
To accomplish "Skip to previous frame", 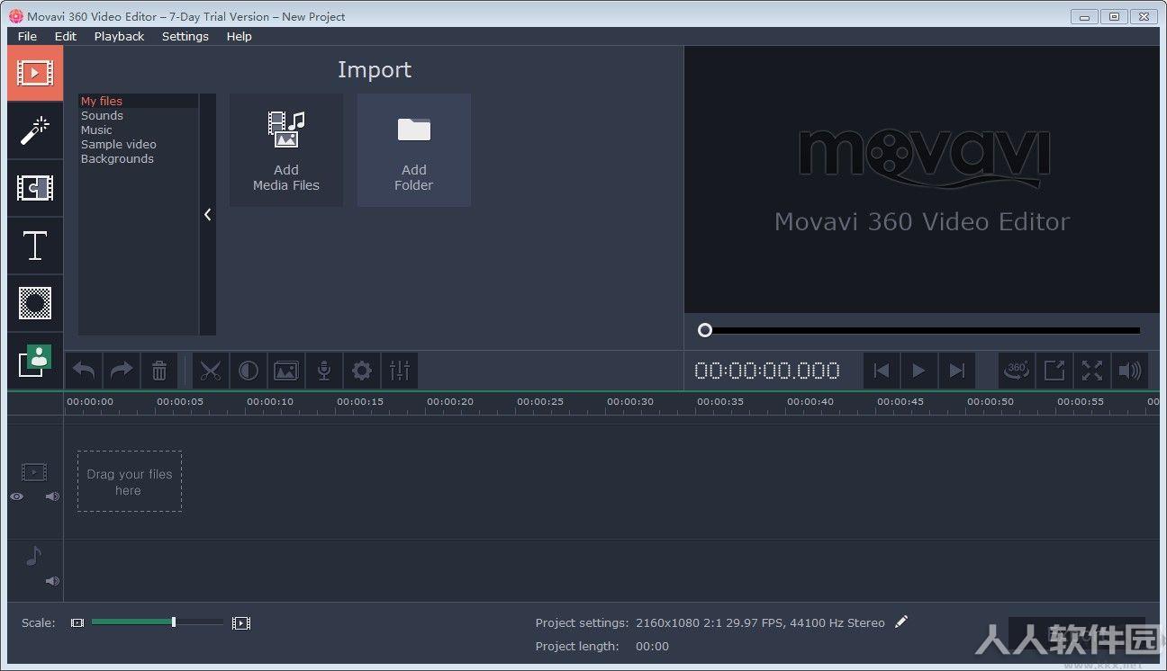I will (x=882, y=371).
